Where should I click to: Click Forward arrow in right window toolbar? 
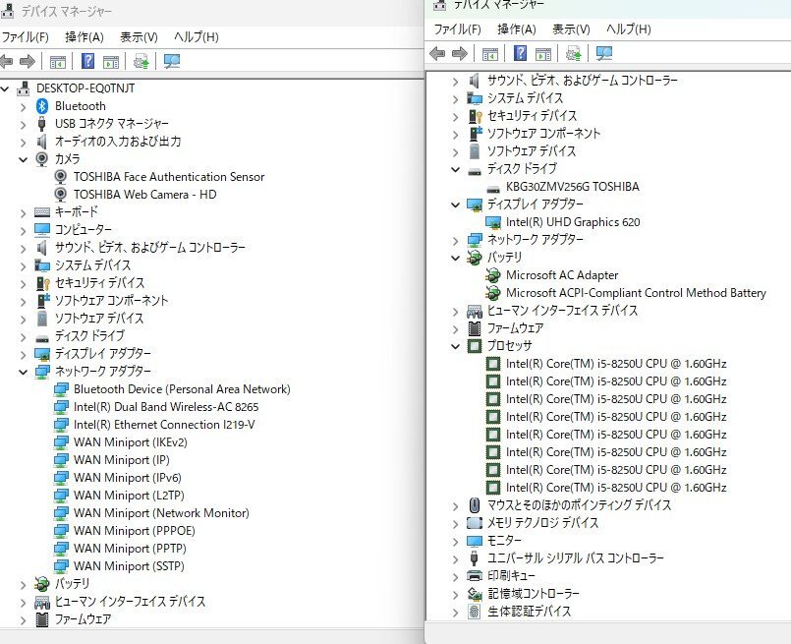pos(460,53)
